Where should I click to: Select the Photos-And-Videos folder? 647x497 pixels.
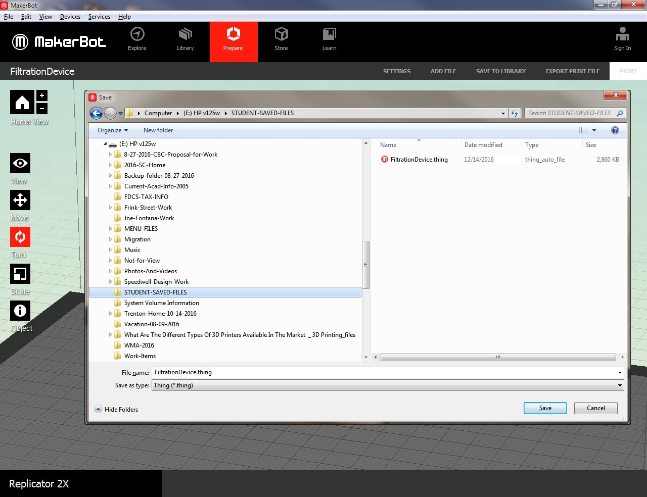point(150,271)
